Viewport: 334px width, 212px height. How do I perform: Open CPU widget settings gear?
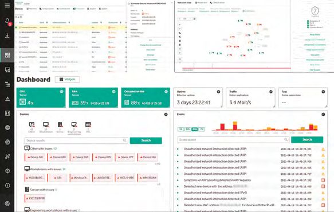coord(61,92)
